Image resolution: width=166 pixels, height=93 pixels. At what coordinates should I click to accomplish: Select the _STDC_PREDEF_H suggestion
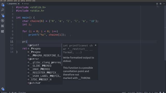pyautogui.click(x=44, y=79)
